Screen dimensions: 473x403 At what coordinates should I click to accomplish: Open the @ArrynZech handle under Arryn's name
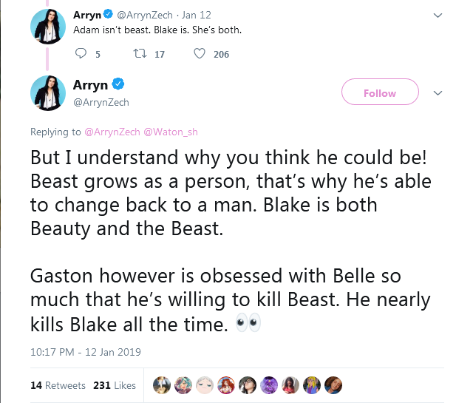point(101,103)
